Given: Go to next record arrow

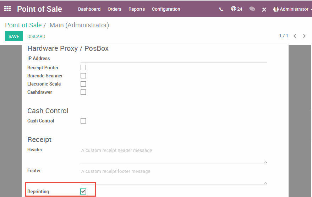Looking at the screenshot, I should pyautogui.click(x=304, y=36).
